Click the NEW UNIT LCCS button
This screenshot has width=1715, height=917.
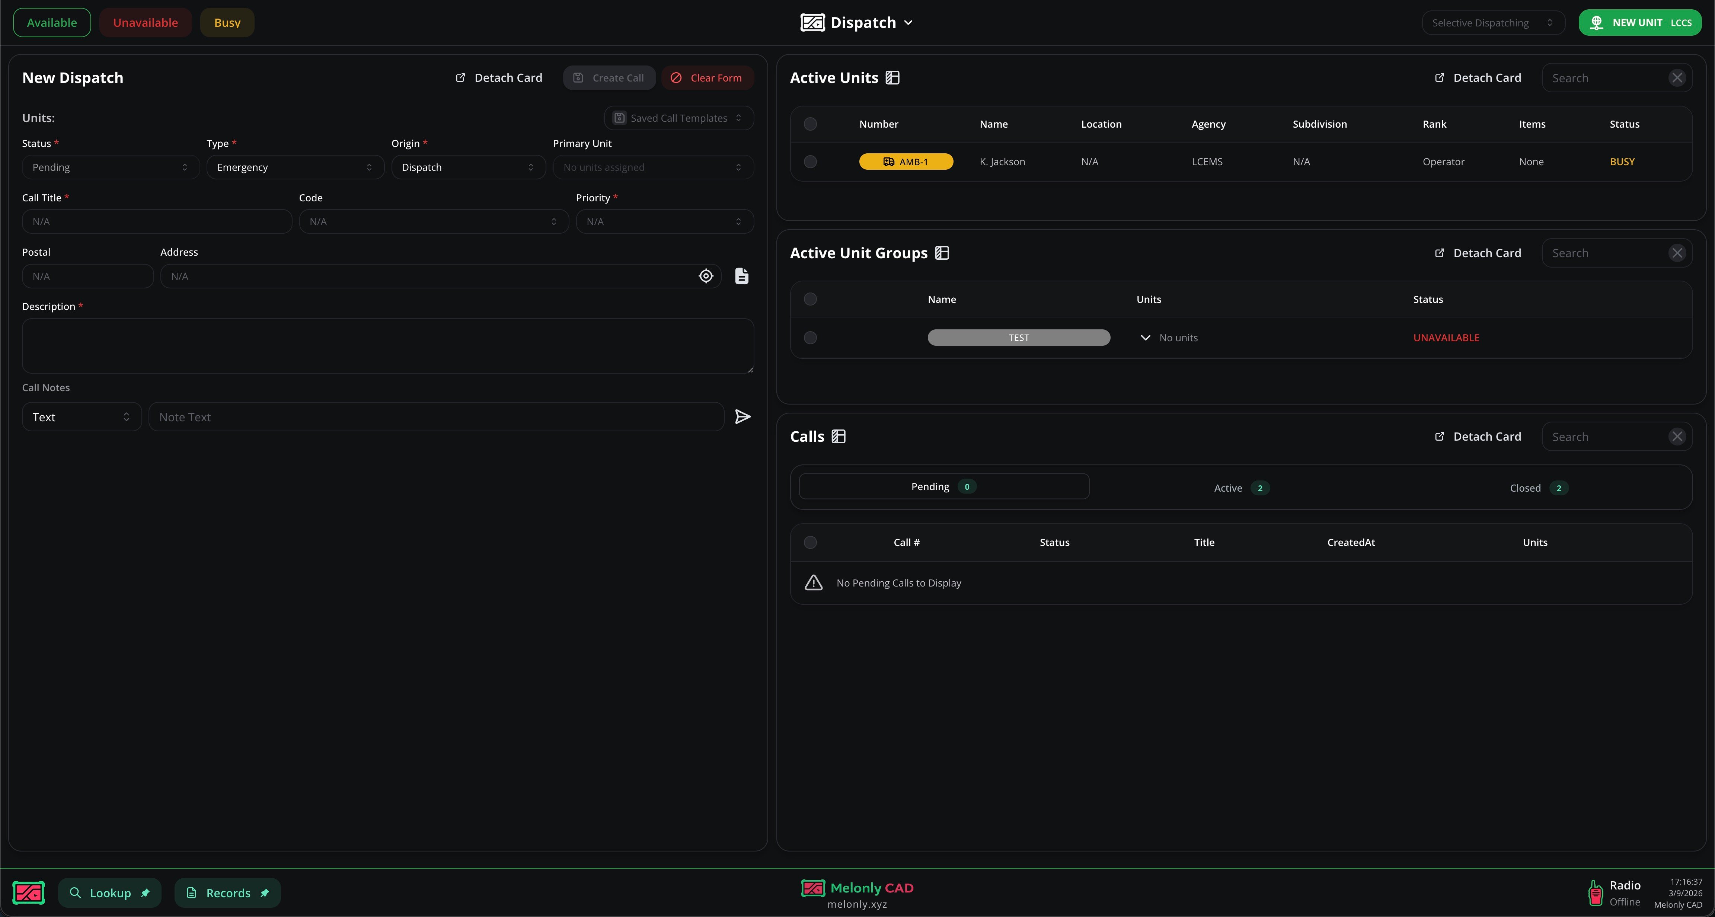tap(1640, 23)
